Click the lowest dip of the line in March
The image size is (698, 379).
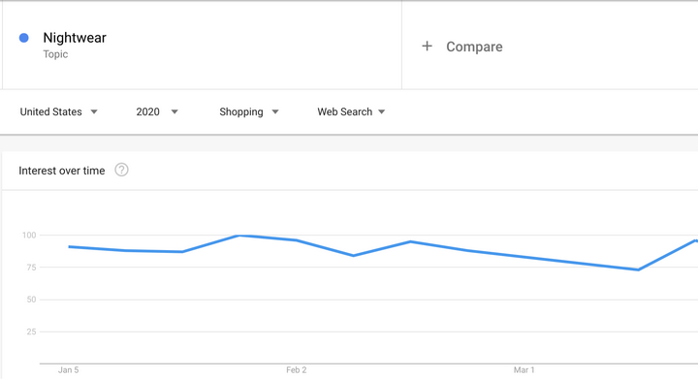tap(638, 269)
